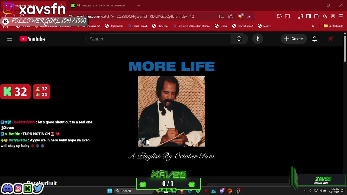Unmute the RampageJackson Stream tab audio icon
Screen dimensions: 347x195
(78, 5)
